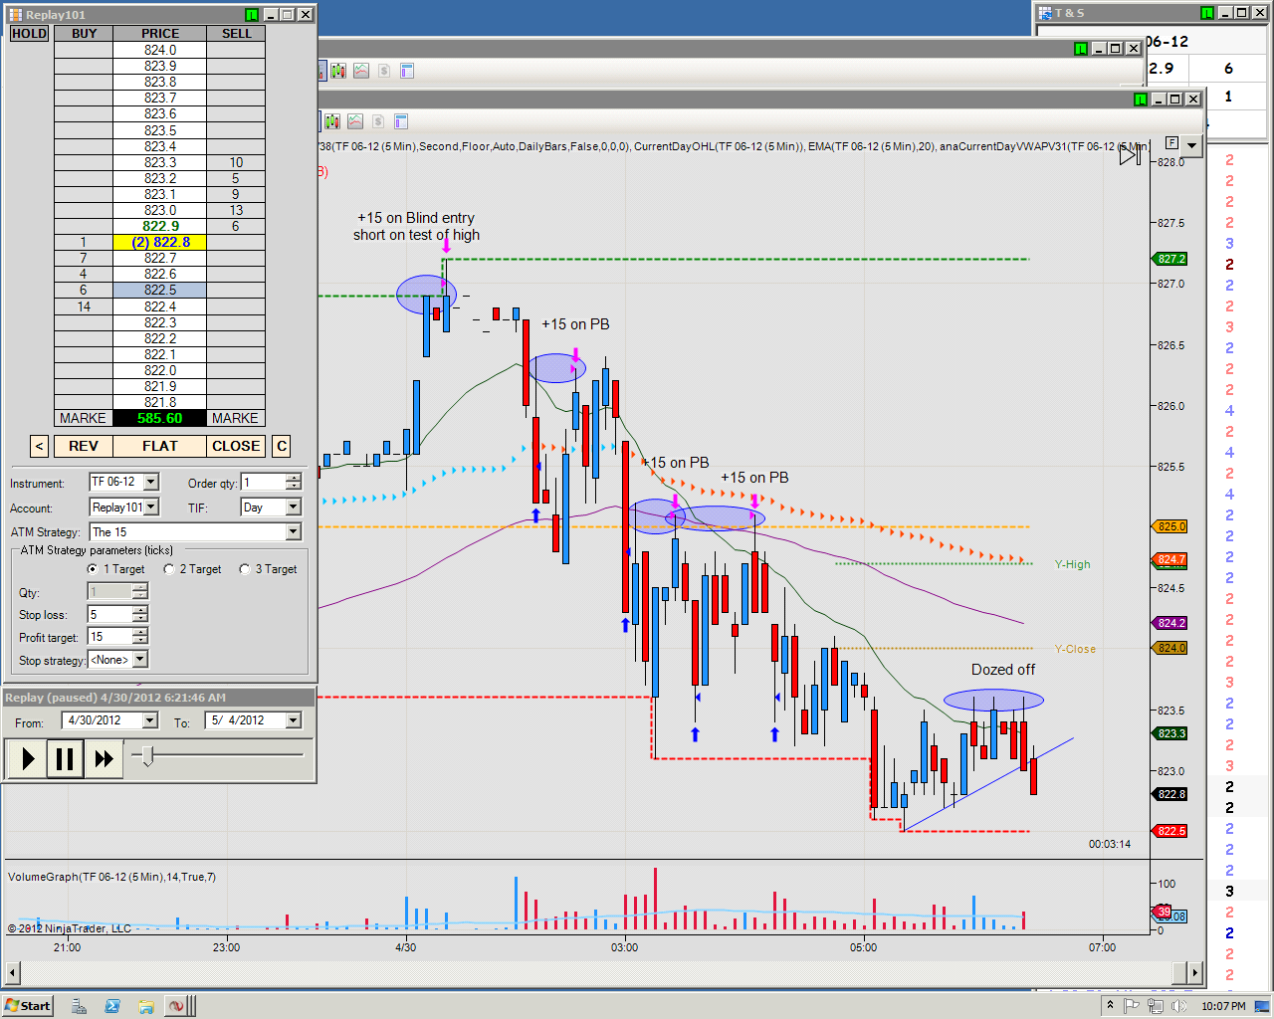
Task: Click the network monitor icon in system tray
Action: coord(1157,1005)
